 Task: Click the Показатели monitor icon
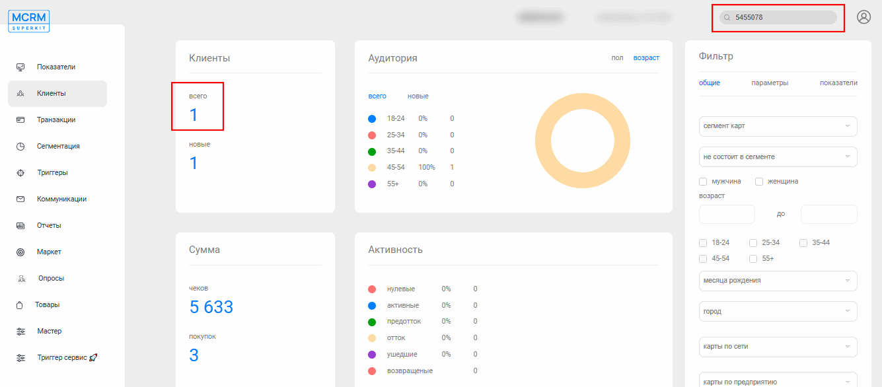pos(20,67)
